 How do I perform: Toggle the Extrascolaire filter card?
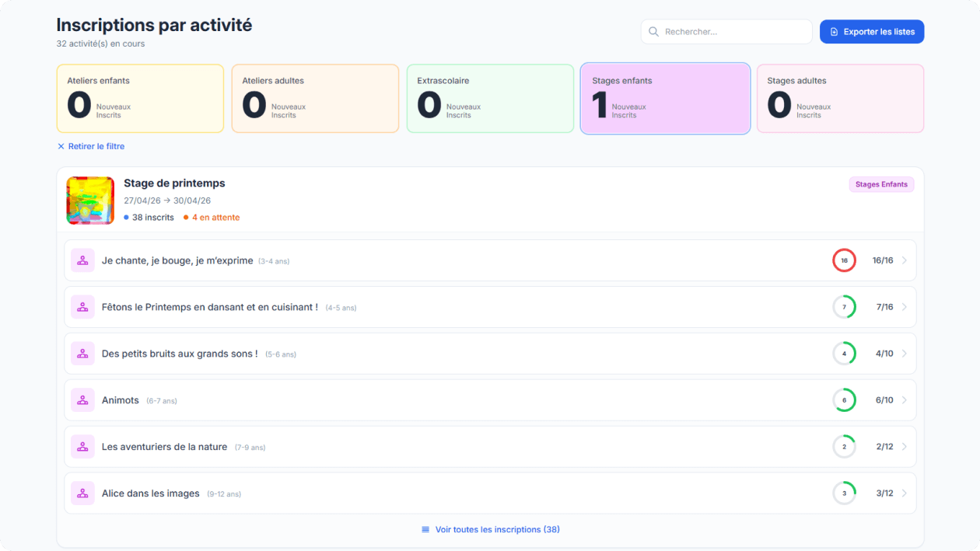point(490,99)
